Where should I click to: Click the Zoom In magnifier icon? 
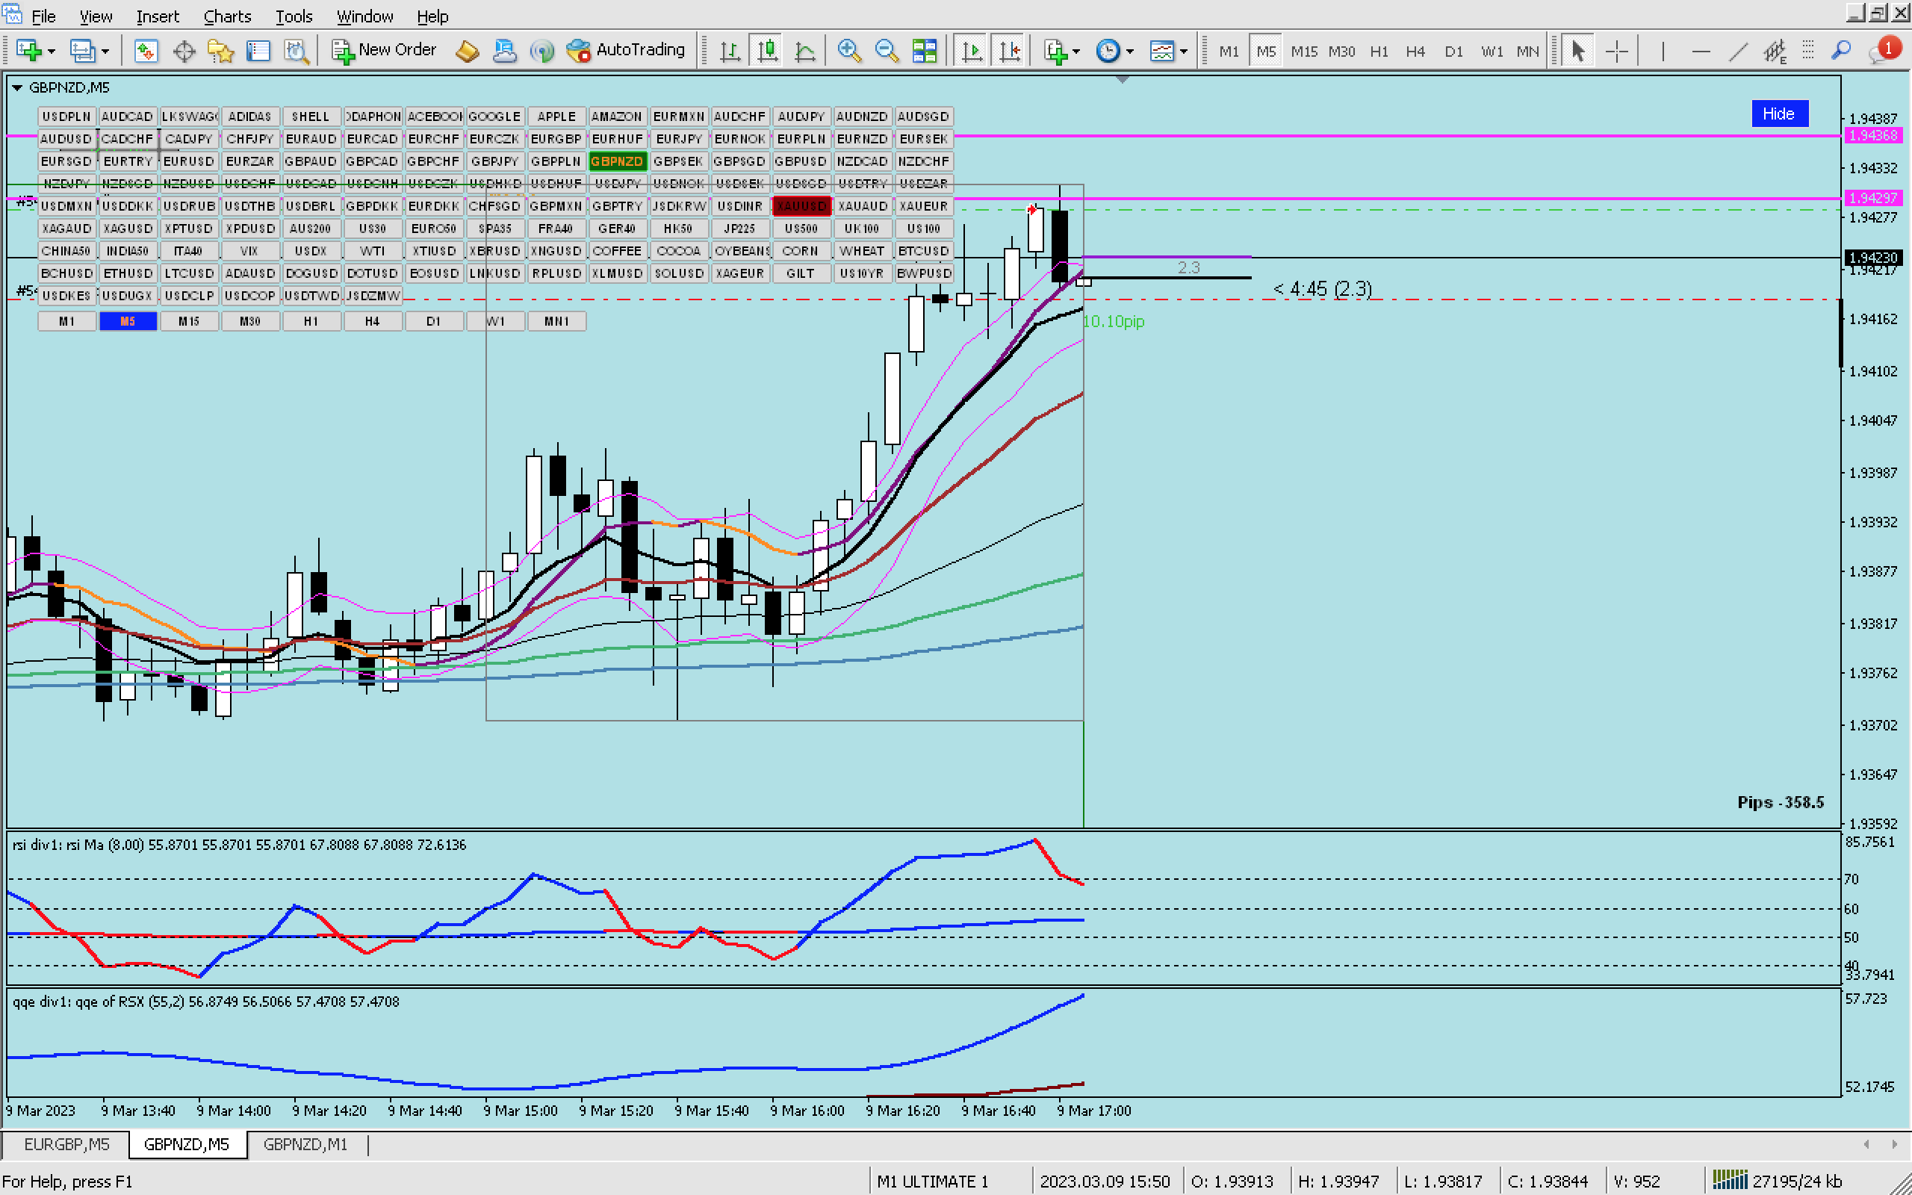tap(848, 52)
